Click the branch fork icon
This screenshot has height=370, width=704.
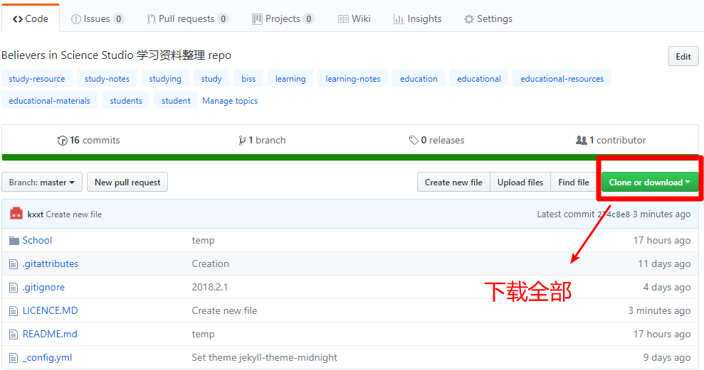click(x=243, y=141)
